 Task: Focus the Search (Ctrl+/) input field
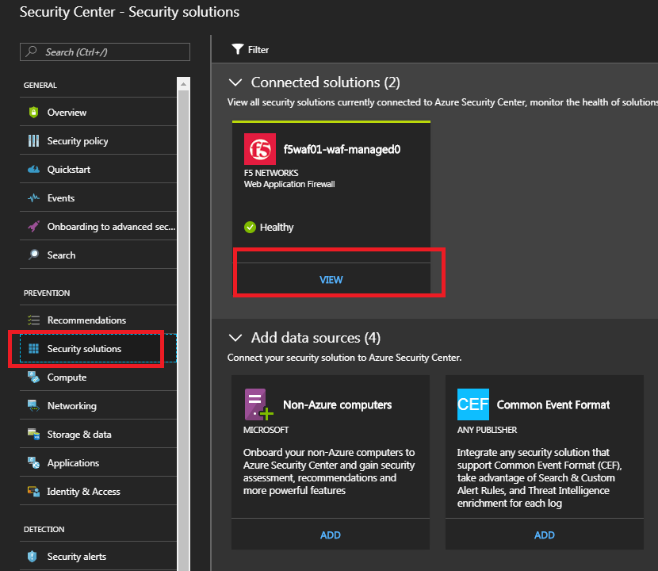pos(105,52)
